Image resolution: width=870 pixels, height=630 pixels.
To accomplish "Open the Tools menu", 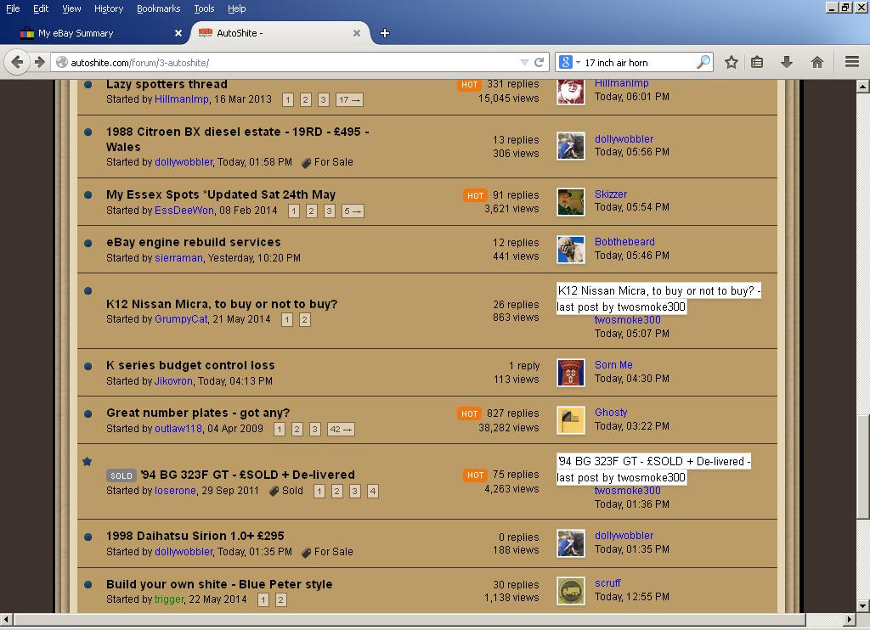I will [x=204, y=8].
